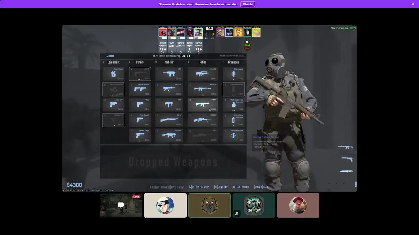Image resolution: width=419 pixels, height=235 pixels.
Task: Buy the MP5-SD submachine gun
Action: coord(169,89)
